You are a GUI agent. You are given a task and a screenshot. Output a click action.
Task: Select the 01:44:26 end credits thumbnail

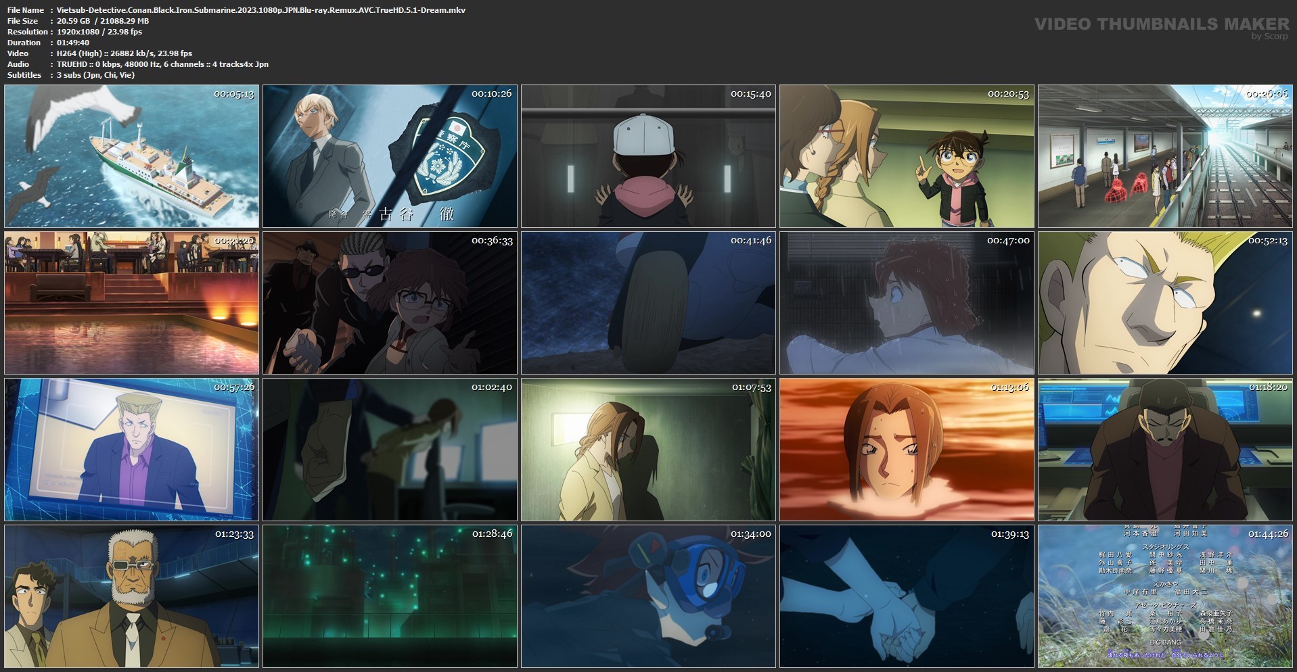pos(1166,596)
